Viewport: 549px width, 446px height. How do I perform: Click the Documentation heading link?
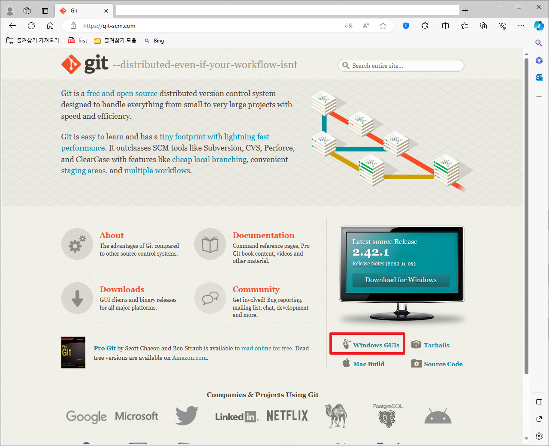pos(263,235)
